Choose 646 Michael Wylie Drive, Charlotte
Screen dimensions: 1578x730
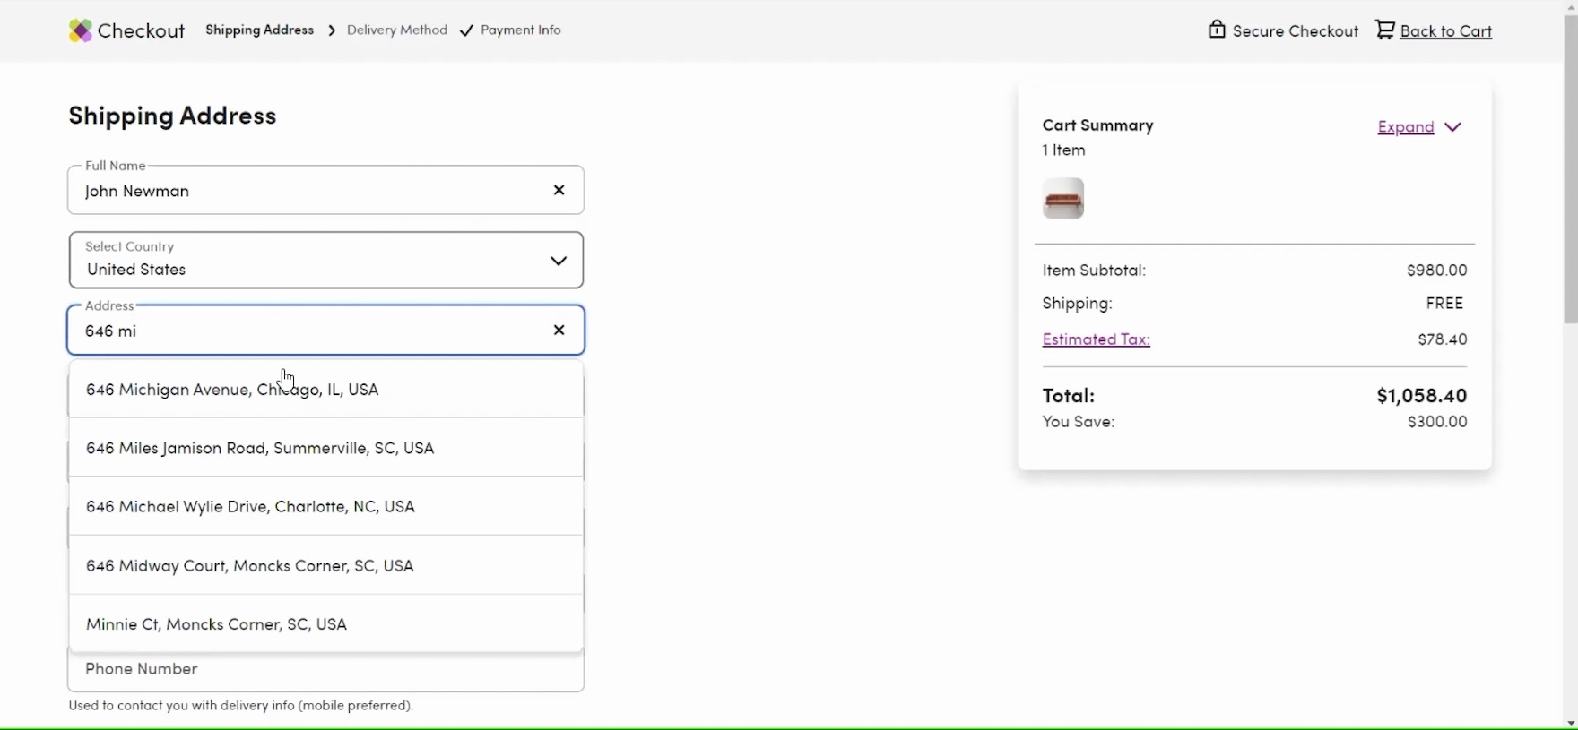click(x=250, y=507)
